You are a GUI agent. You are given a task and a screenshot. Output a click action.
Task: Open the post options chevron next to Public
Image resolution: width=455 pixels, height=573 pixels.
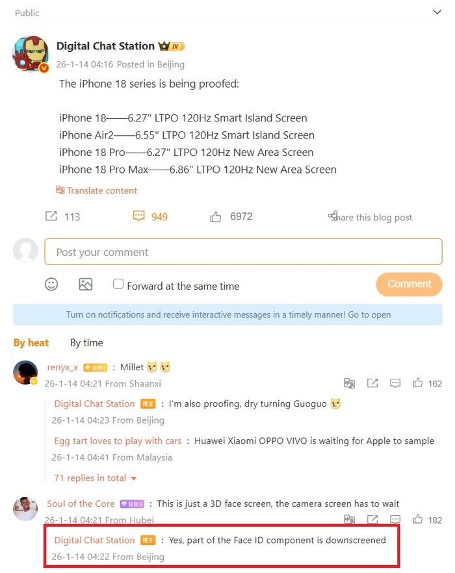[437, 12]
